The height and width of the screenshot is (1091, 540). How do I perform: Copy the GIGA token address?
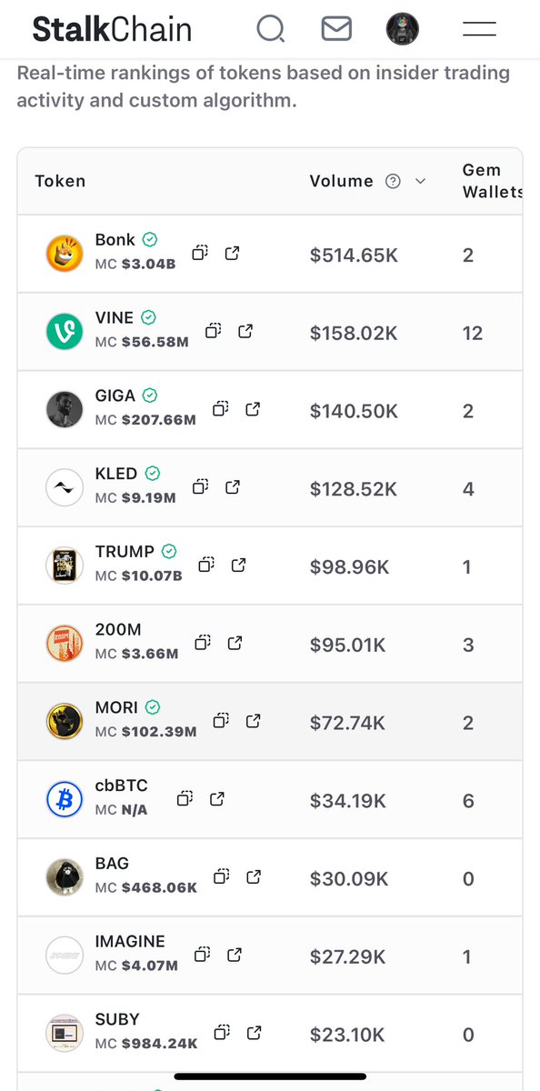coord(221,409)
